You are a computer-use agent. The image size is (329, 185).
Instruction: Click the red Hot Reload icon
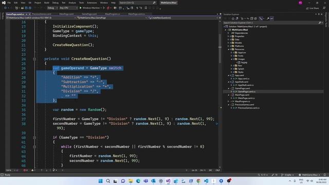(108, 8)
